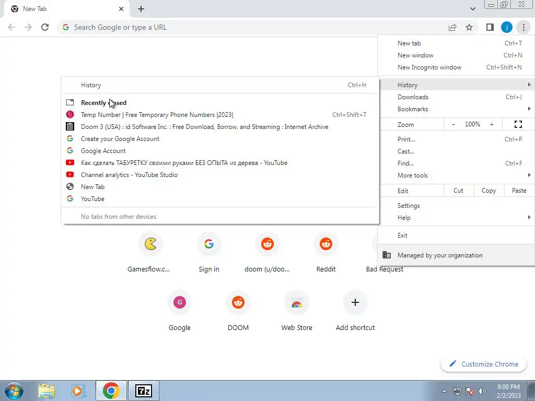
Task: Reopen Create your Google Account page
Action: pyautogui.click(x=220, y=139)
